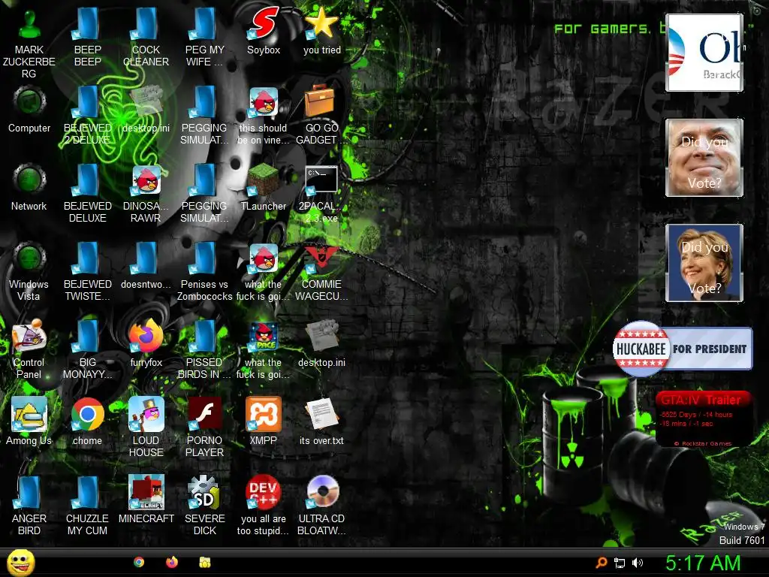Launch DINOSA... RAWR Angry Birds icon
This screenshot has width=769, height=577.
click(146, 180)
